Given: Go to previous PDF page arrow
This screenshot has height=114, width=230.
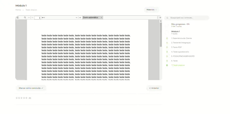Looking at the screenshot, I should click(x=29, y=18).
